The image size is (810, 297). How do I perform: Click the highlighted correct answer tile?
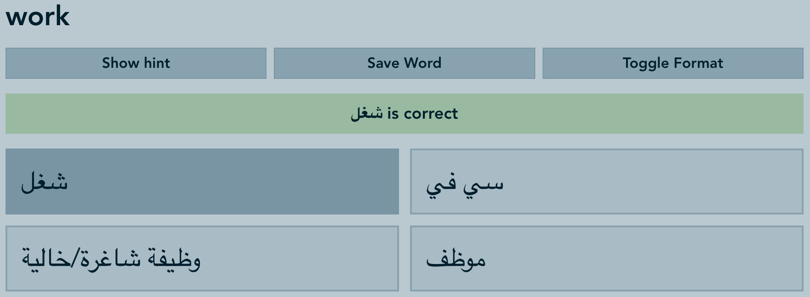(x=202, y=181)
